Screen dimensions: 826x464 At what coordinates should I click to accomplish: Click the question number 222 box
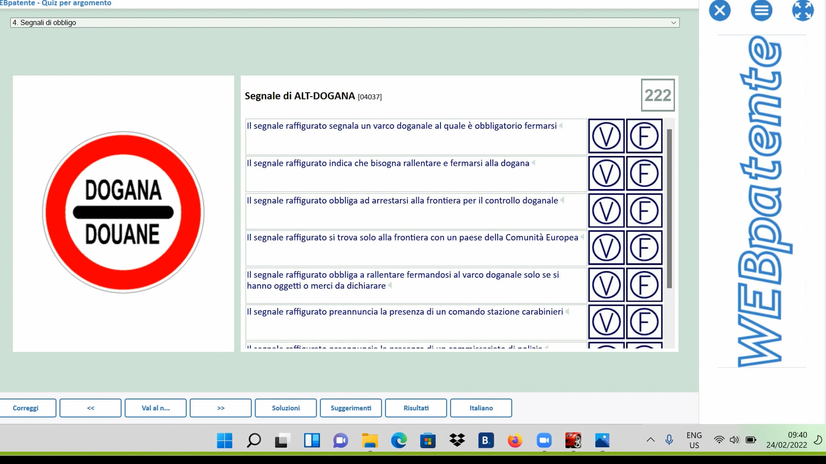pos(658,95)
